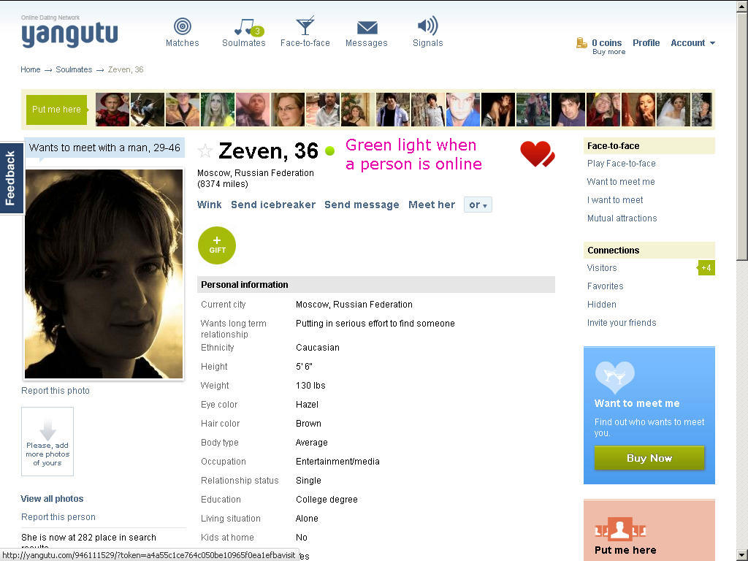Click the green Buy Now button
The image size is (748, 561).
(649, 458)
